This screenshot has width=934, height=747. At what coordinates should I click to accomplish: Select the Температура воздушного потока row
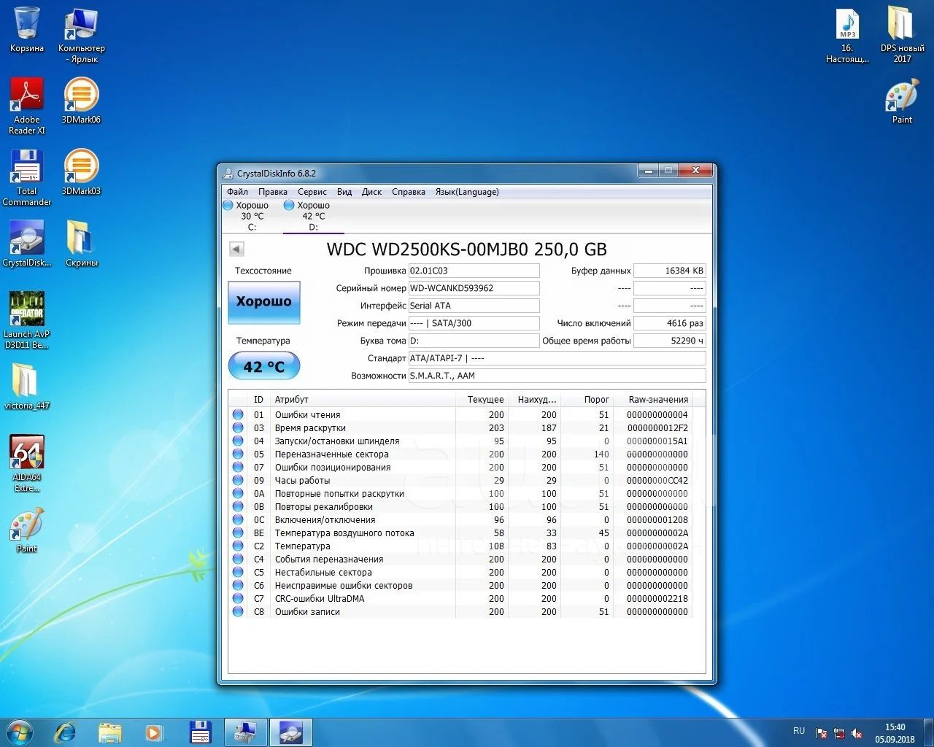pyautogui.click(x=460, y=533)
